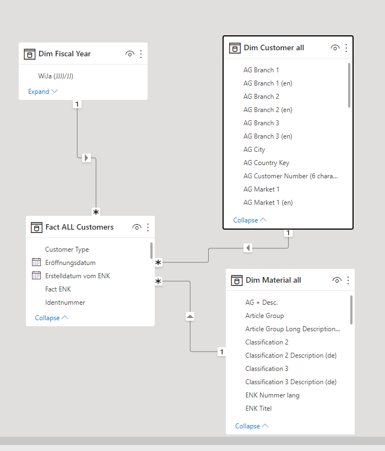Select the AG Branch 1 (en) field
385x451 pixels.
268,83
